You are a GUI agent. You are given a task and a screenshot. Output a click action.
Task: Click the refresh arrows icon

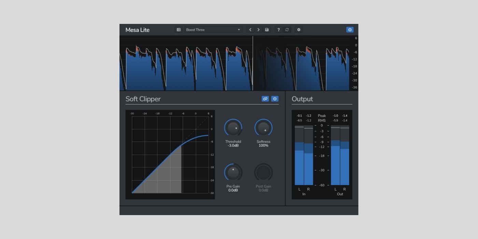pyautogui.click(x=287, y=30)
